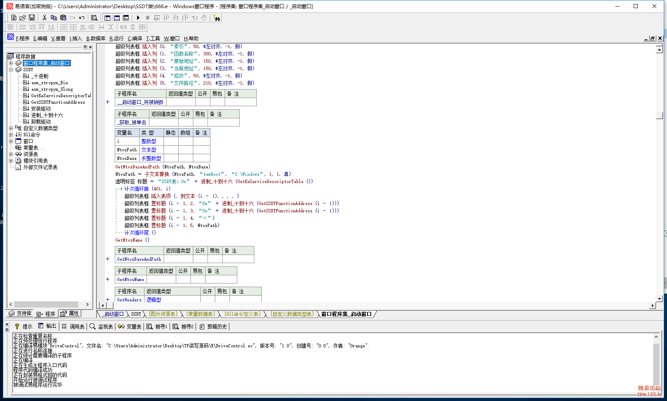667x401 pixels.
Task: Click the Stop square toolbar icon
Action: (148, 18)
